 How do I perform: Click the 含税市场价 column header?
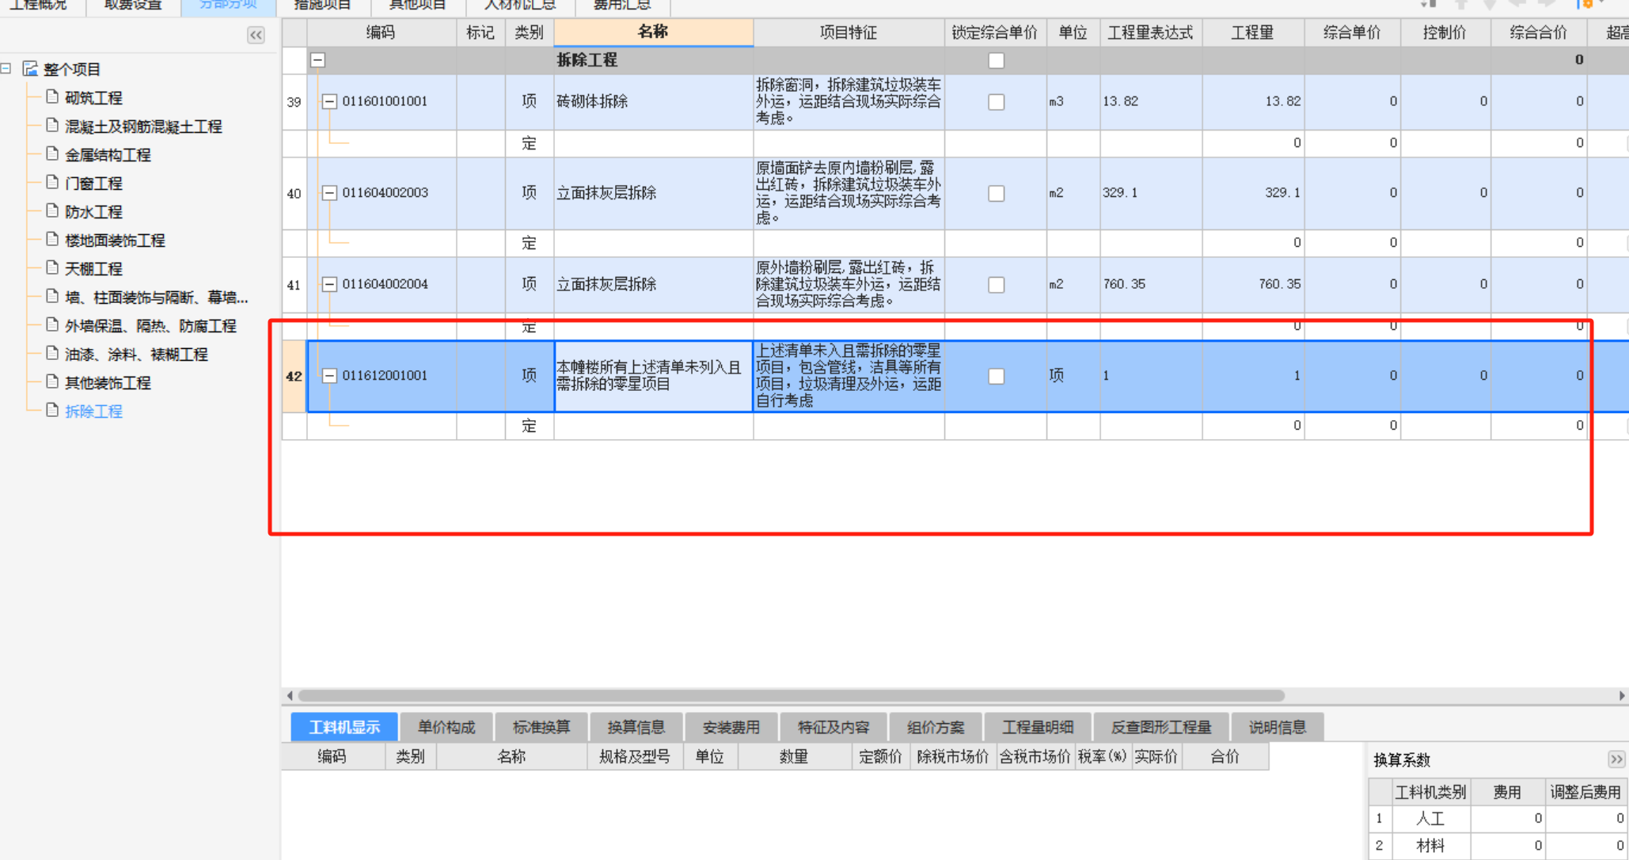coord(1034,756)
